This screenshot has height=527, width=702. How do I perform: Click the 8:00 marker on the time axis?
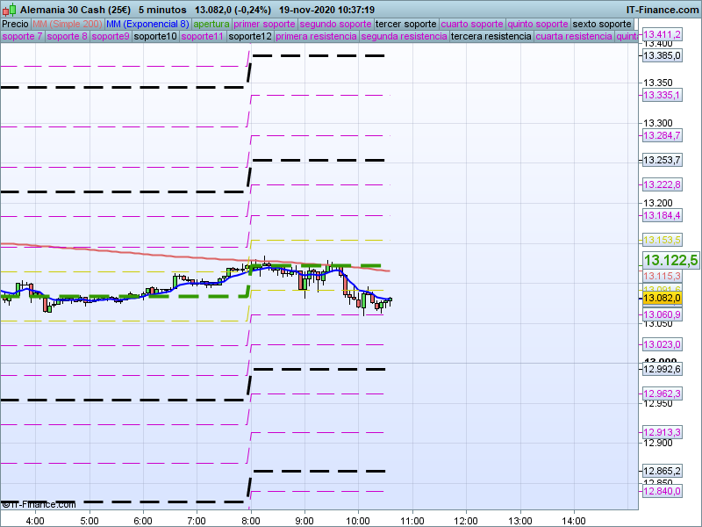coord(251,519)
